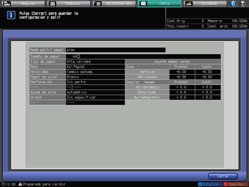Click the Dcha/Izda Contr. value
Image resolution: width=249 pixels, height=187 pixels.
tap(208, 92)
